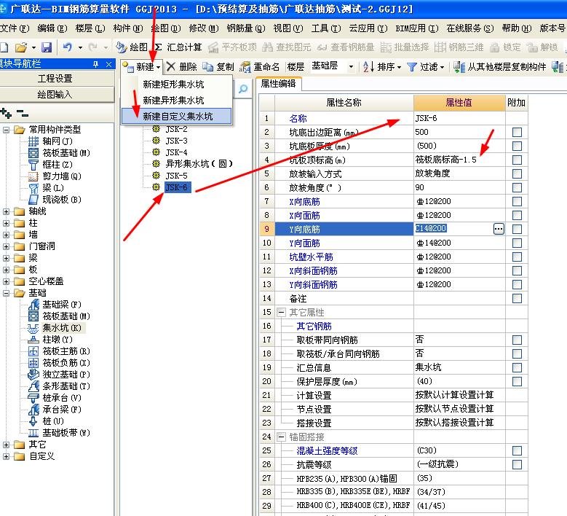Expand the 门窗洞 folder
The height and width of the screenshot is (516, 567).
[x=6, y=246]
